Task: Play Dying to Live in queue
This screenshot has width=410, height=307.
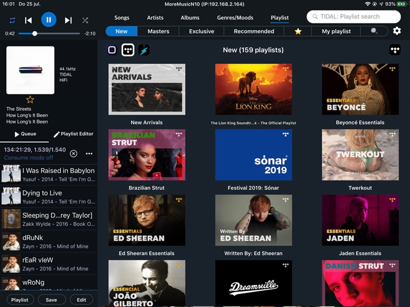Action: [x=48, y=197]
